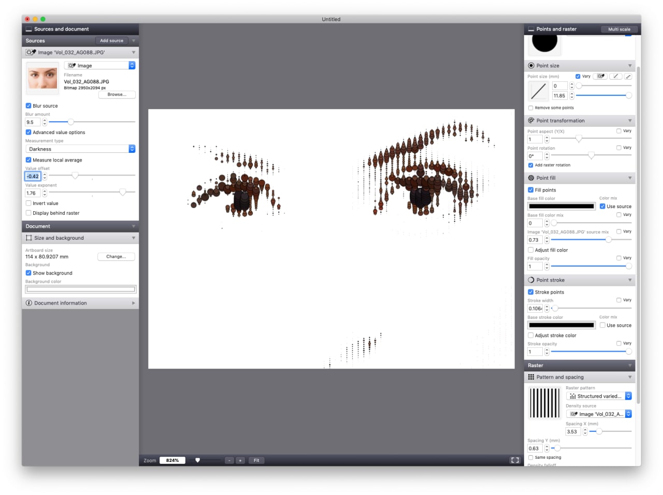Enable Use source for stroke color mix
Screen dimensions: 663x495
tap(602, 325)
